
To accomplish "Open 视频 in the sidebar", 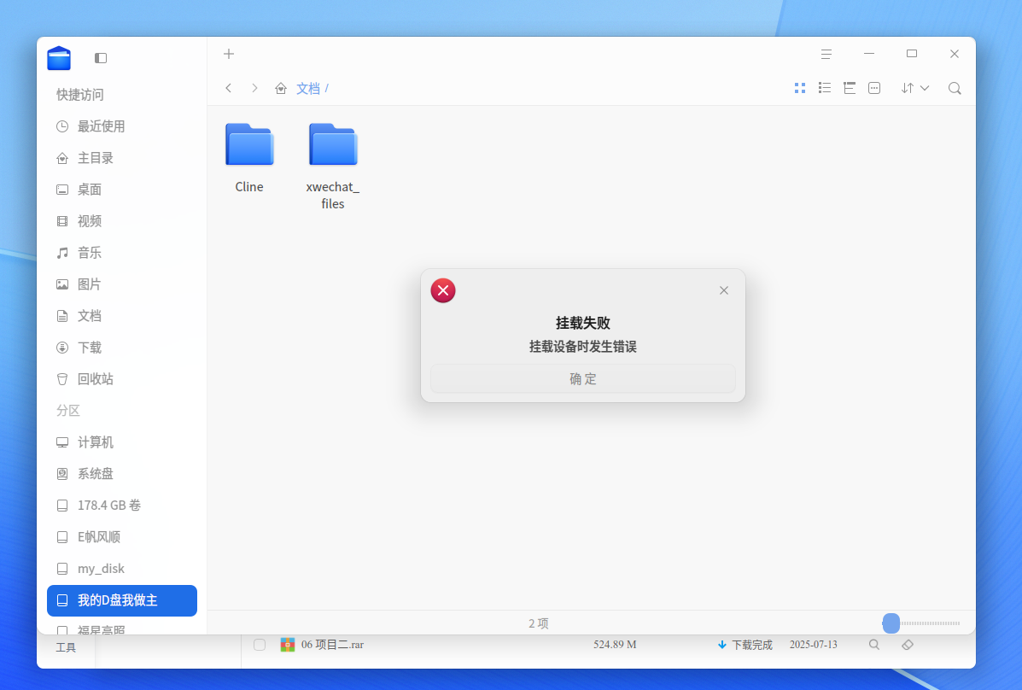I will tap(122, 221).
